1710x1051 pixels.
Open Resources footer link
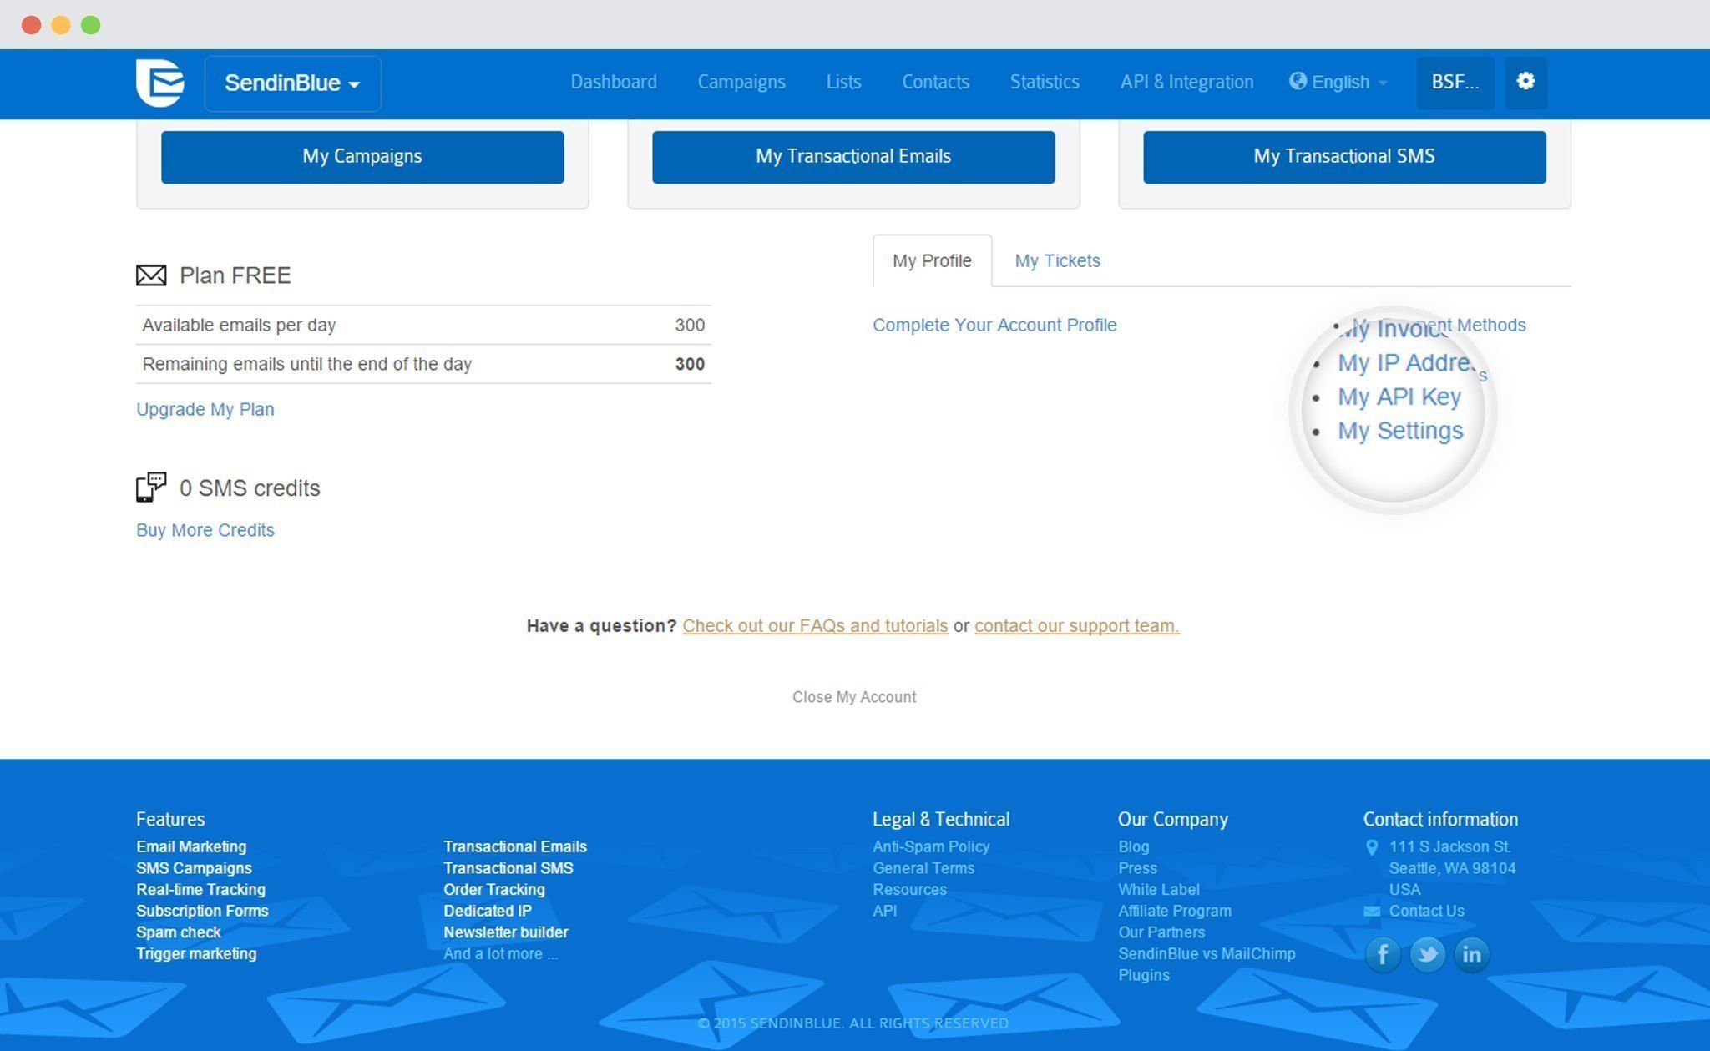coord(910,890)
